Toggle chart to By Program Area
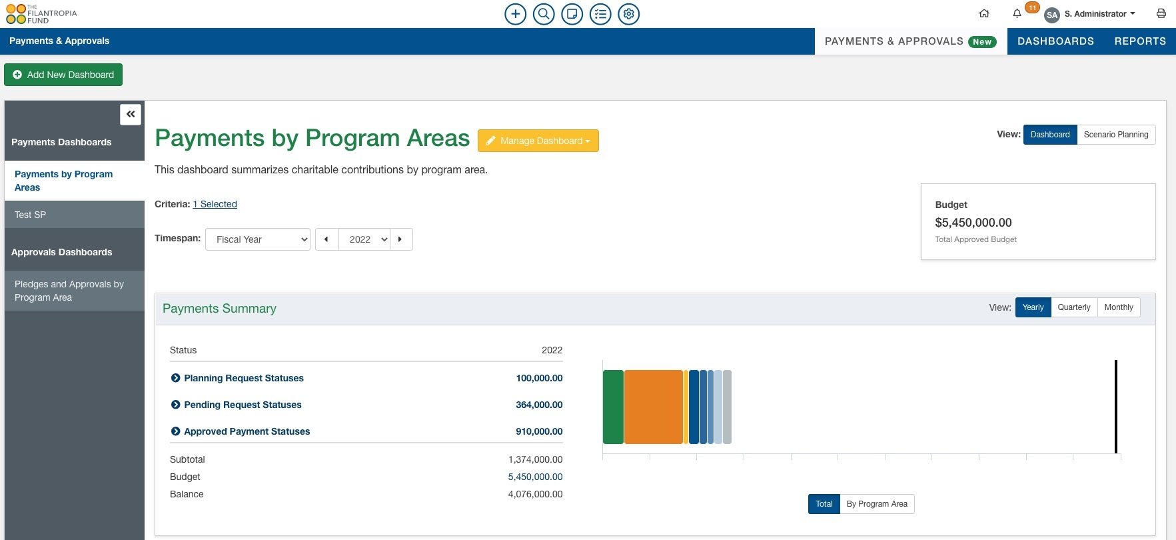Viewport: 1176px width, 540px height. click(x=876, y=504)
